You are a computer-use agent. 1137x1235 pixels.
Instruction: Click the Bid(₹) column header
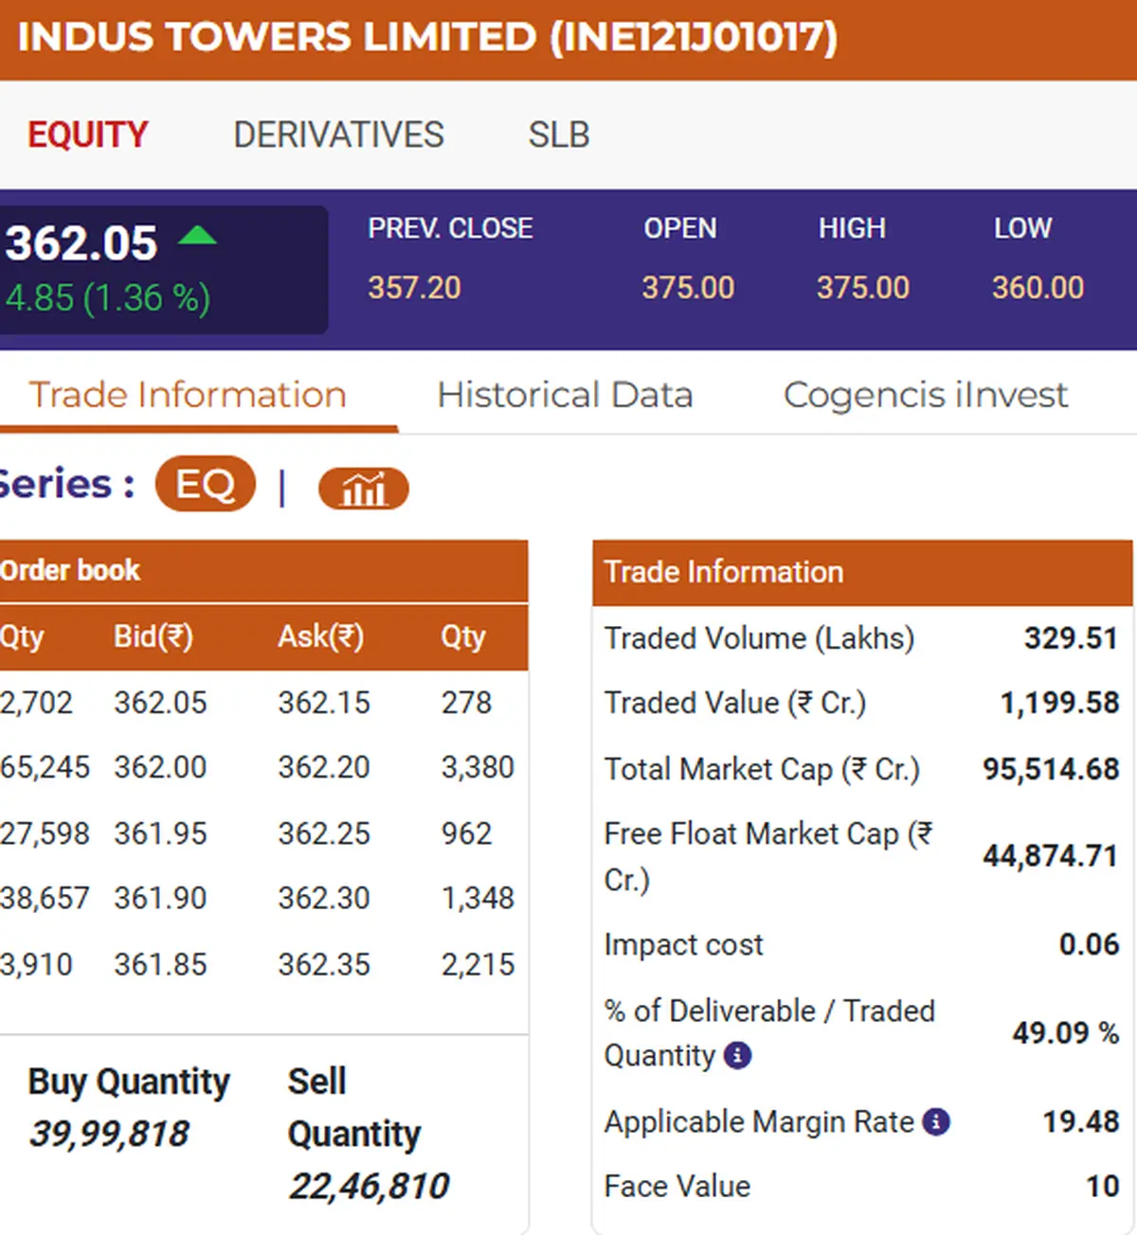pyautogui.click(x=153, y=636)
